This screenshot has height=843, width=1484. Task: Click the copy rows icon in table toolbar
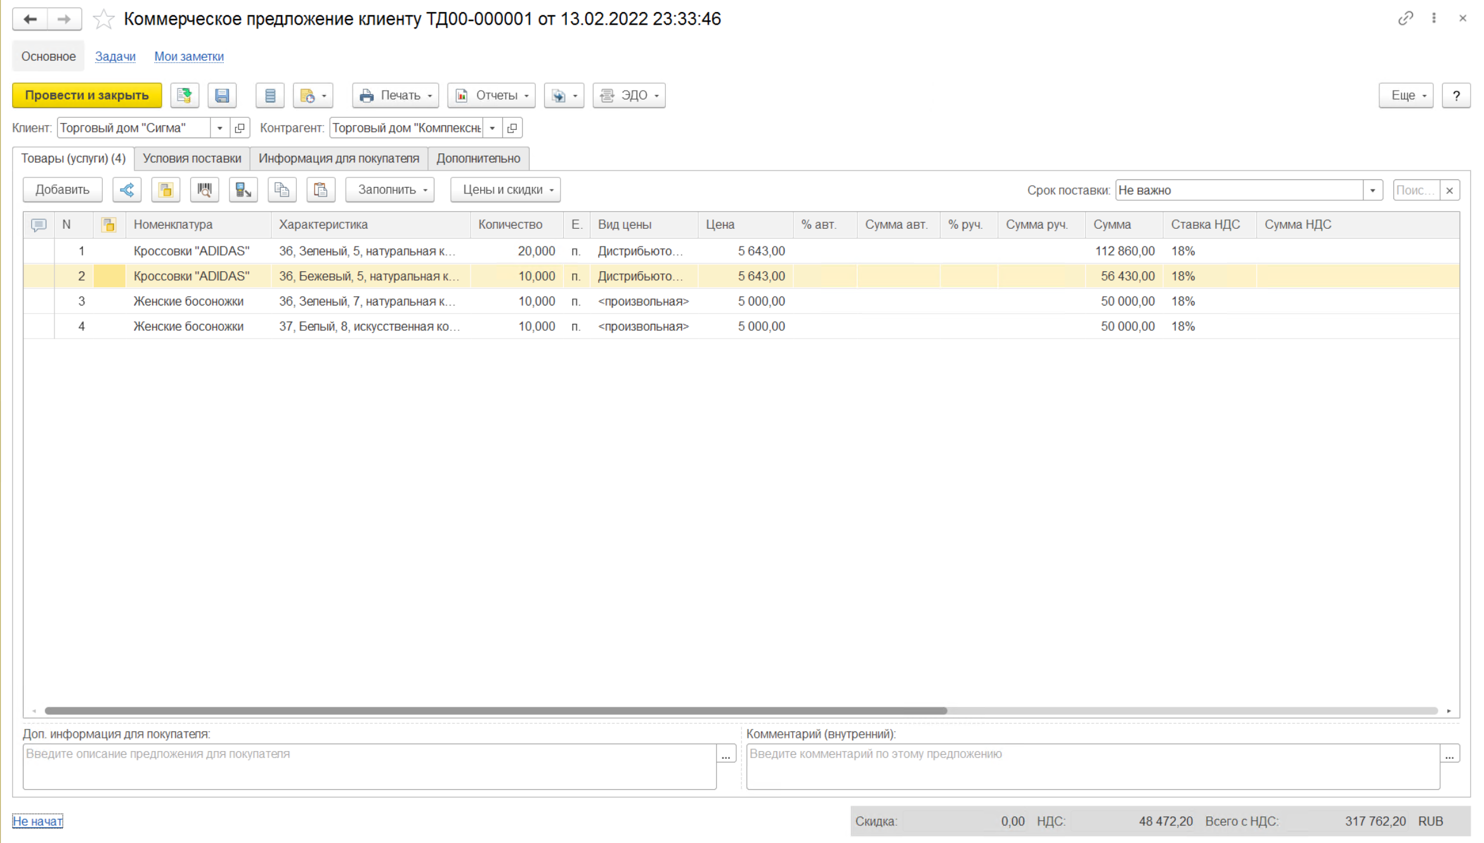pos(282,190)
